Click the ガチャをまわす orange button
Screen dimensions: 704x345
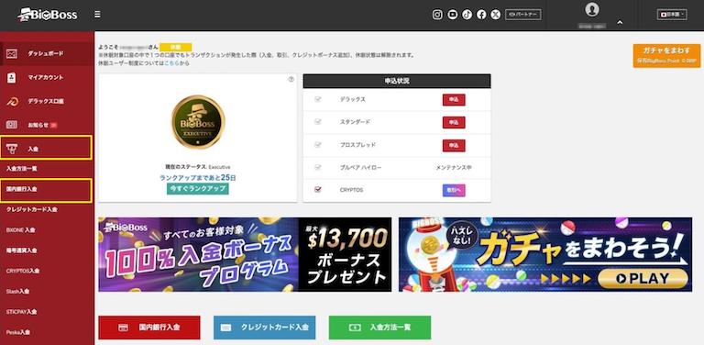[x=666, y=55]
